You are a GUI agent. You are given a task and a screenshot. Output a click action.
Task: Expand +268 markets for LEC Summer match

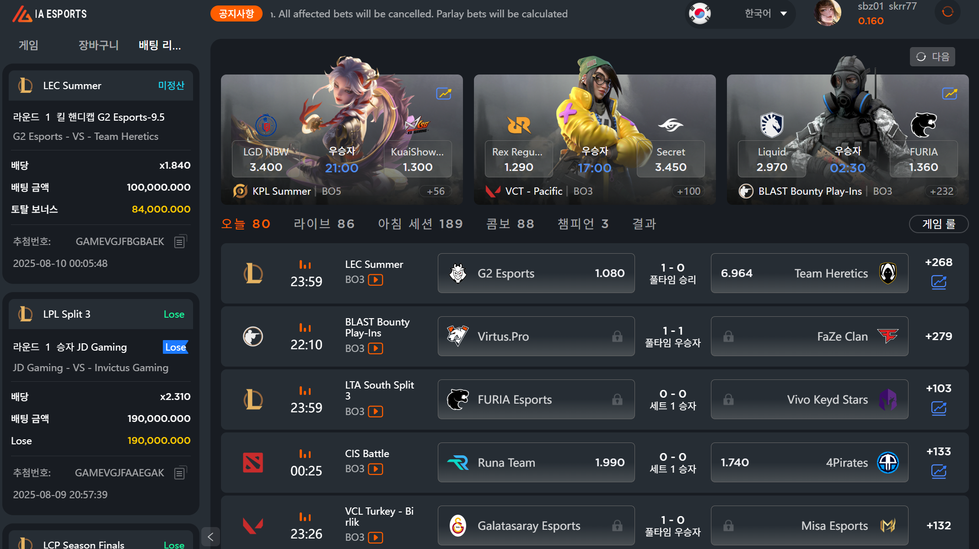[x=939, y=262]
